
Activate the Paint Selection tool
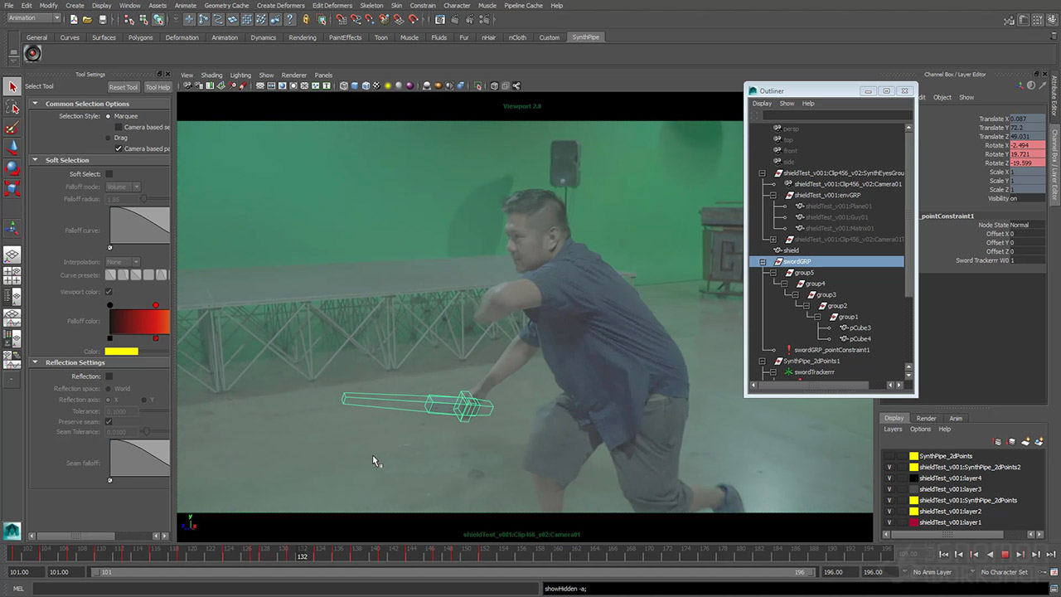click(12, 128)
